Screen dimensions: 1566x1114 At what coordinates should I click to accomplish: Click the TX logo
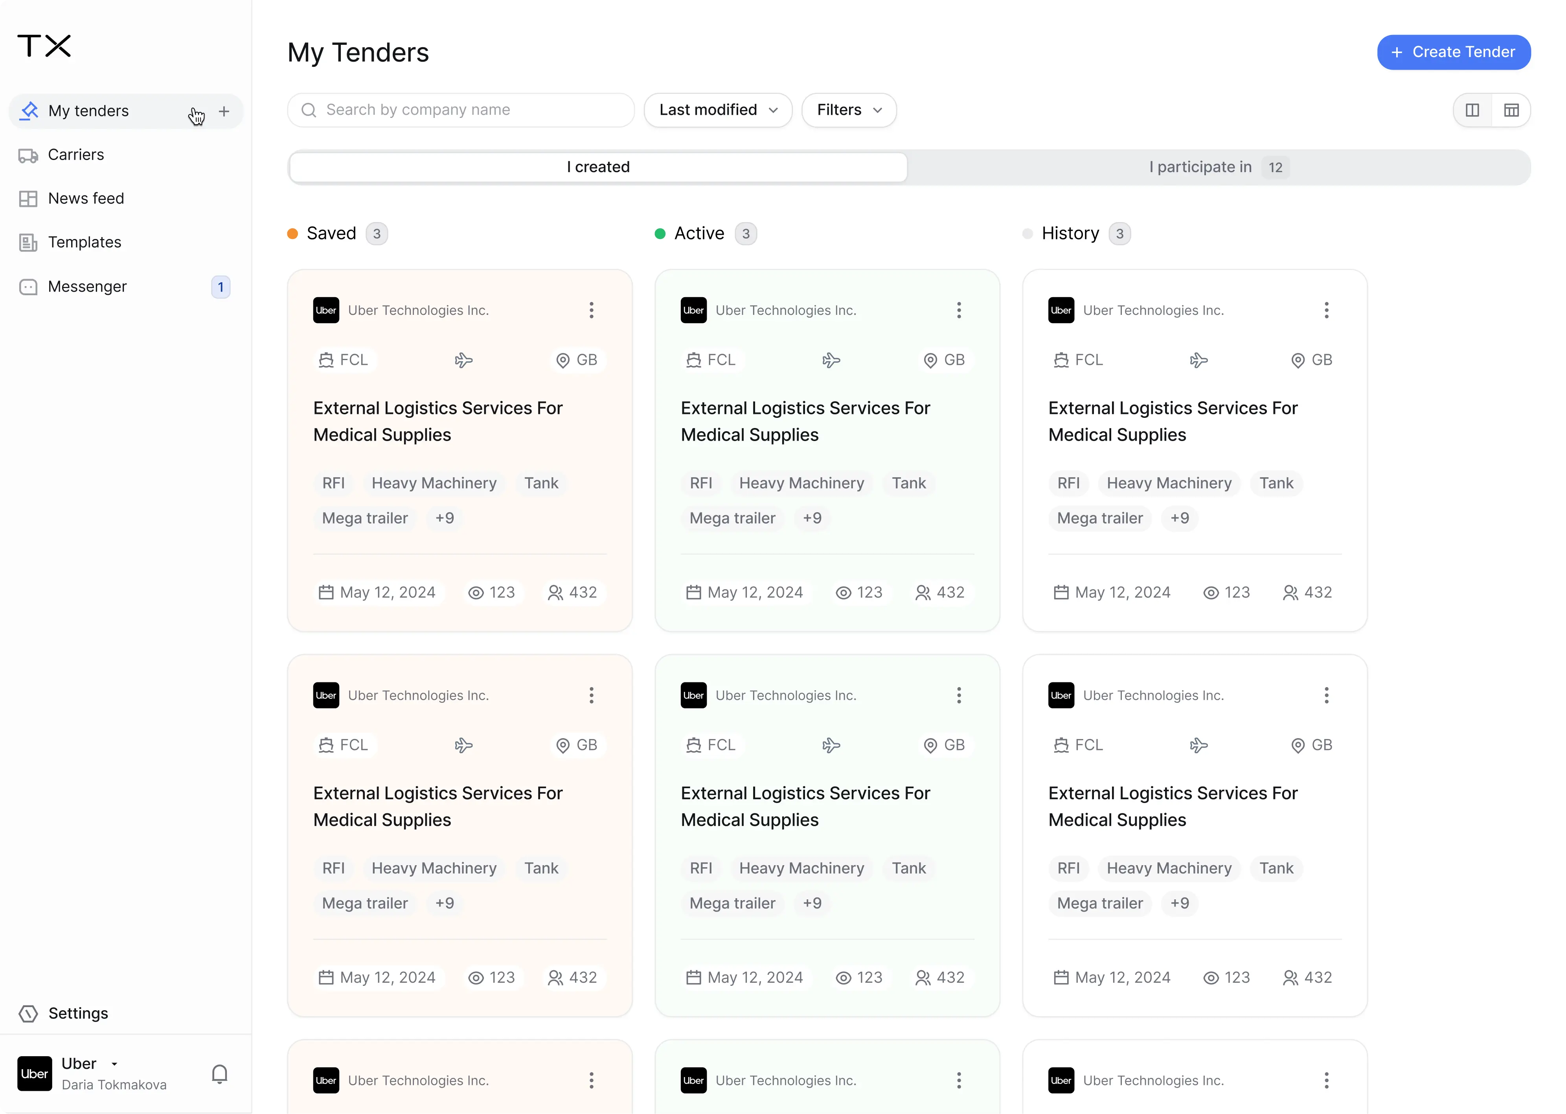(x=44, y=46)
